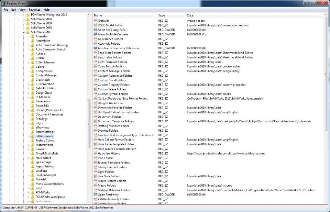Click the DWORD icon beside Abort Read-only Refs
The height and width of the screenshot is (212, 330).
tap(95, 30)
